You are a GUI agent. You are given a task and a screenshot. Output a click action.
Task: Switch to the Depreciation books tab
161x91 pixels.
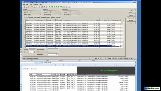coord(45,17)
